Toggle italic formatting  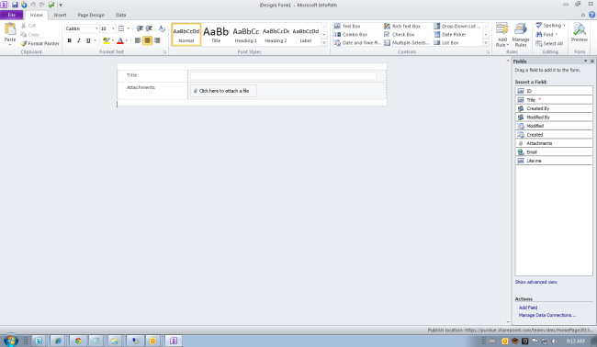pyautogui.click(x=79, y=40)
